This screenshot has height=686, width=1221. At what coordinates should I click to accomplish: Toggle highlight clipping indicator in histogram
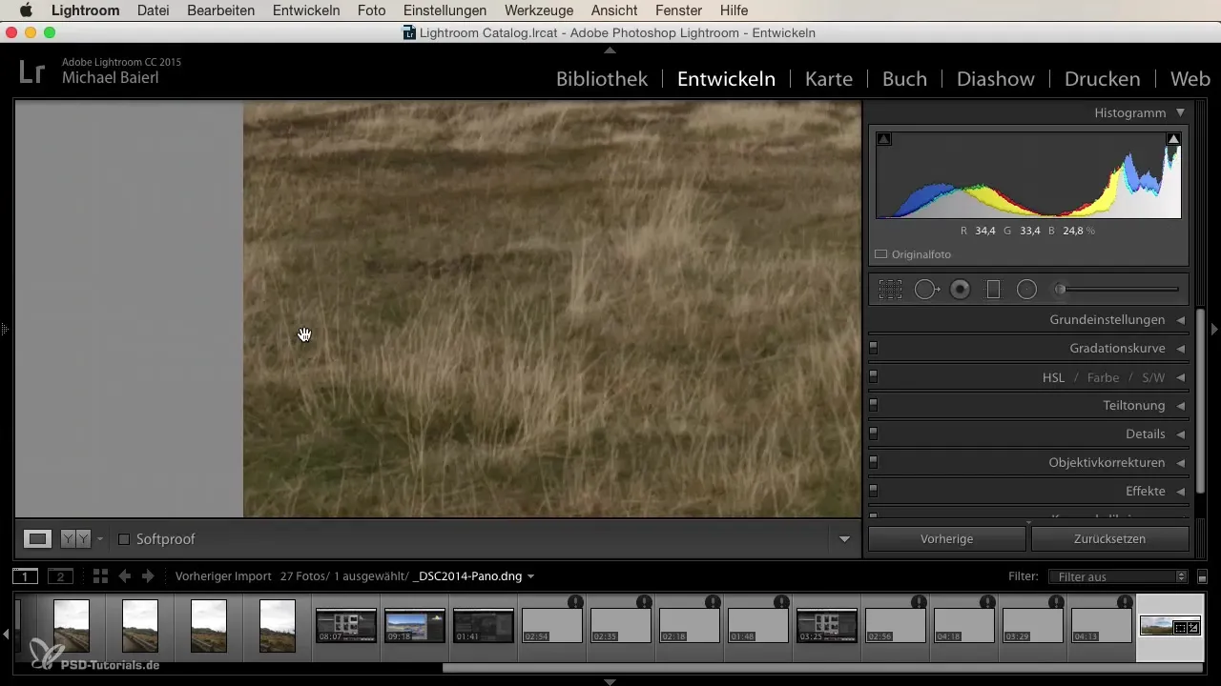[x=1173, y=139]
